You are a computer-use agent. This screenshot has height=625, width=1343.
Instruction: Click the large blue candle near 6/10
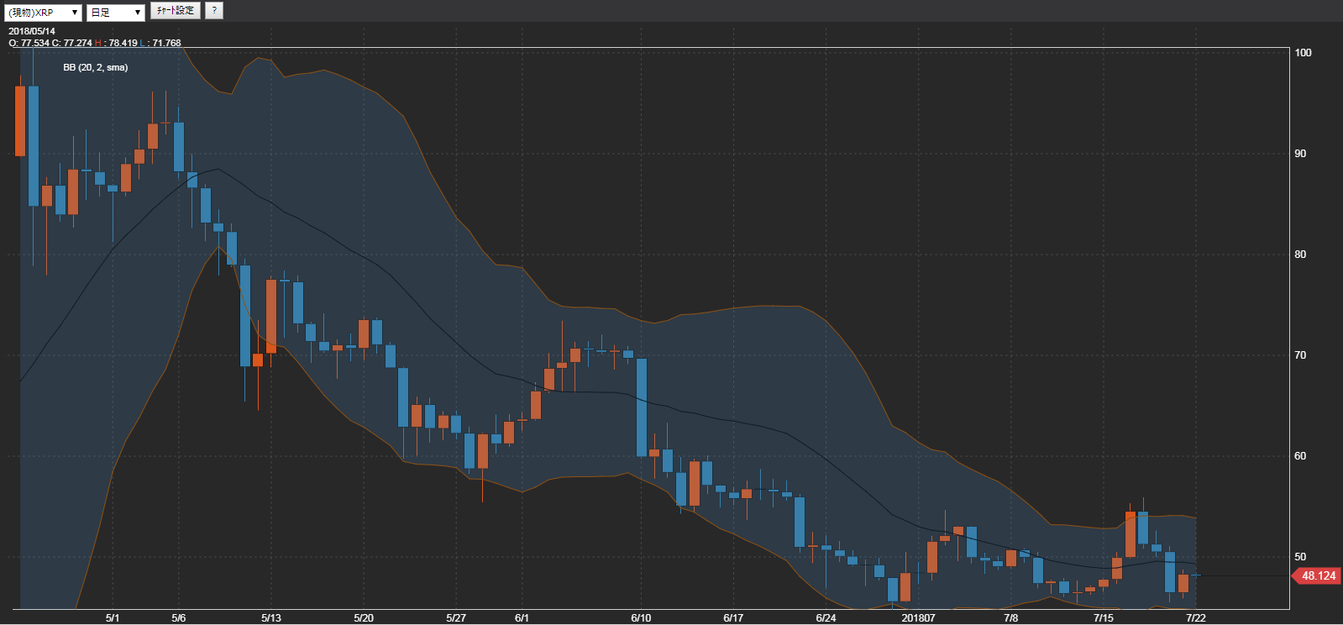(642, 407)
